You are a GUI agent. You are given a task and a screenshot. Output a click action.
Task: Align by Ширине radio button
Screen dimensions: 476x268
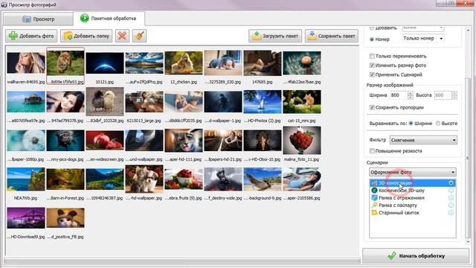(411, 124)
